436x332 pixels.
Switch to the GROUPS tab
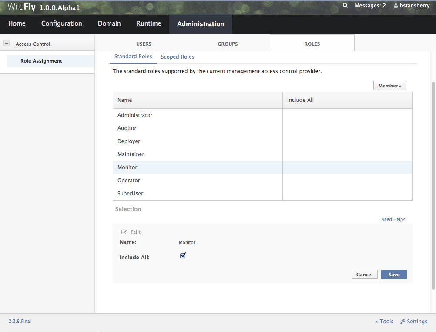click(227, 44)
